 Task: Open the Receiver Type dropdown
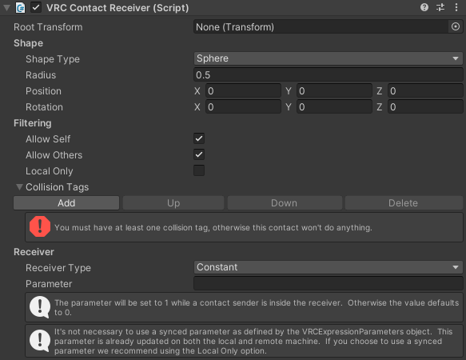328,267
